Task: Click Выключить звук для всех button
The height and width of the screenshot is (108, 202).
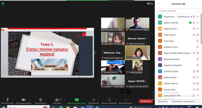Action: [x=183, y=101]
